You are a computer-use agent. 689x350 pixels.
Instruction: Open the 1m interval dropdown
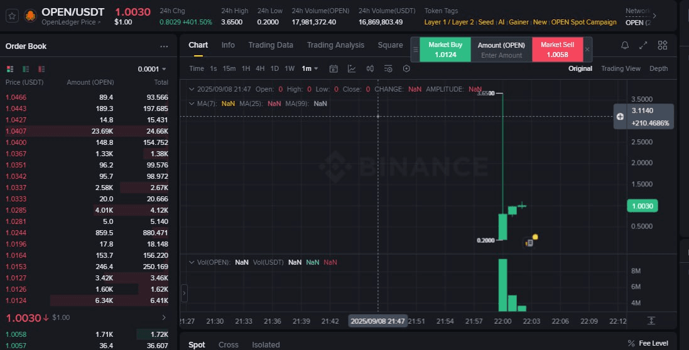pos(310,68)
